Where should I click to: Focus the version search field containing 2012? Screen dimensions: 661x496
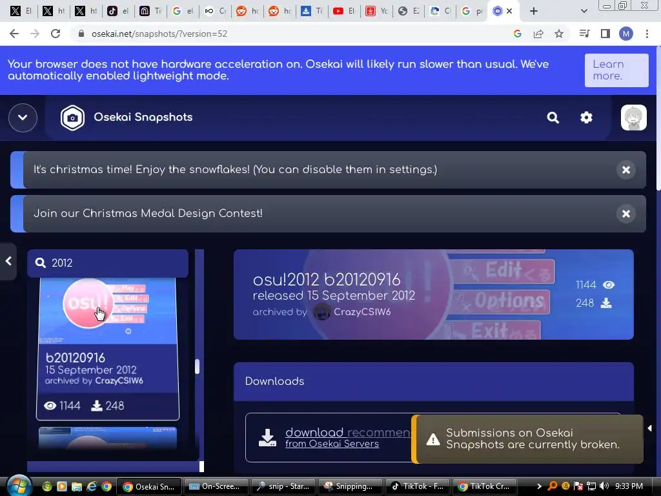(x=108, y=263)
